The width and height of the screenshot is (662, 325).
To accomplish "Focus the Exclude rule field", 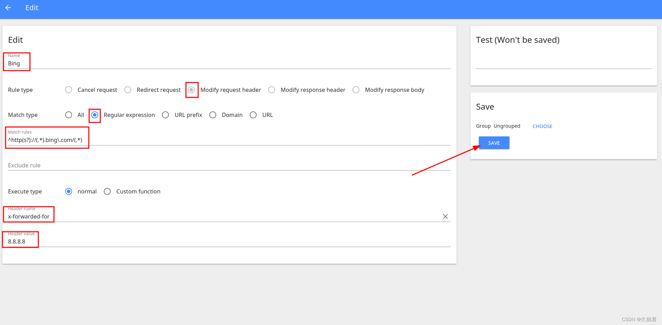I will (x=229, y=165).
